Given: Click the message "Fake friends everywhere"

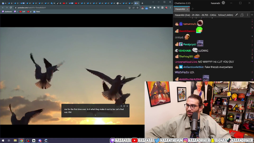Looking at the screenshot, I should (219, 67).
